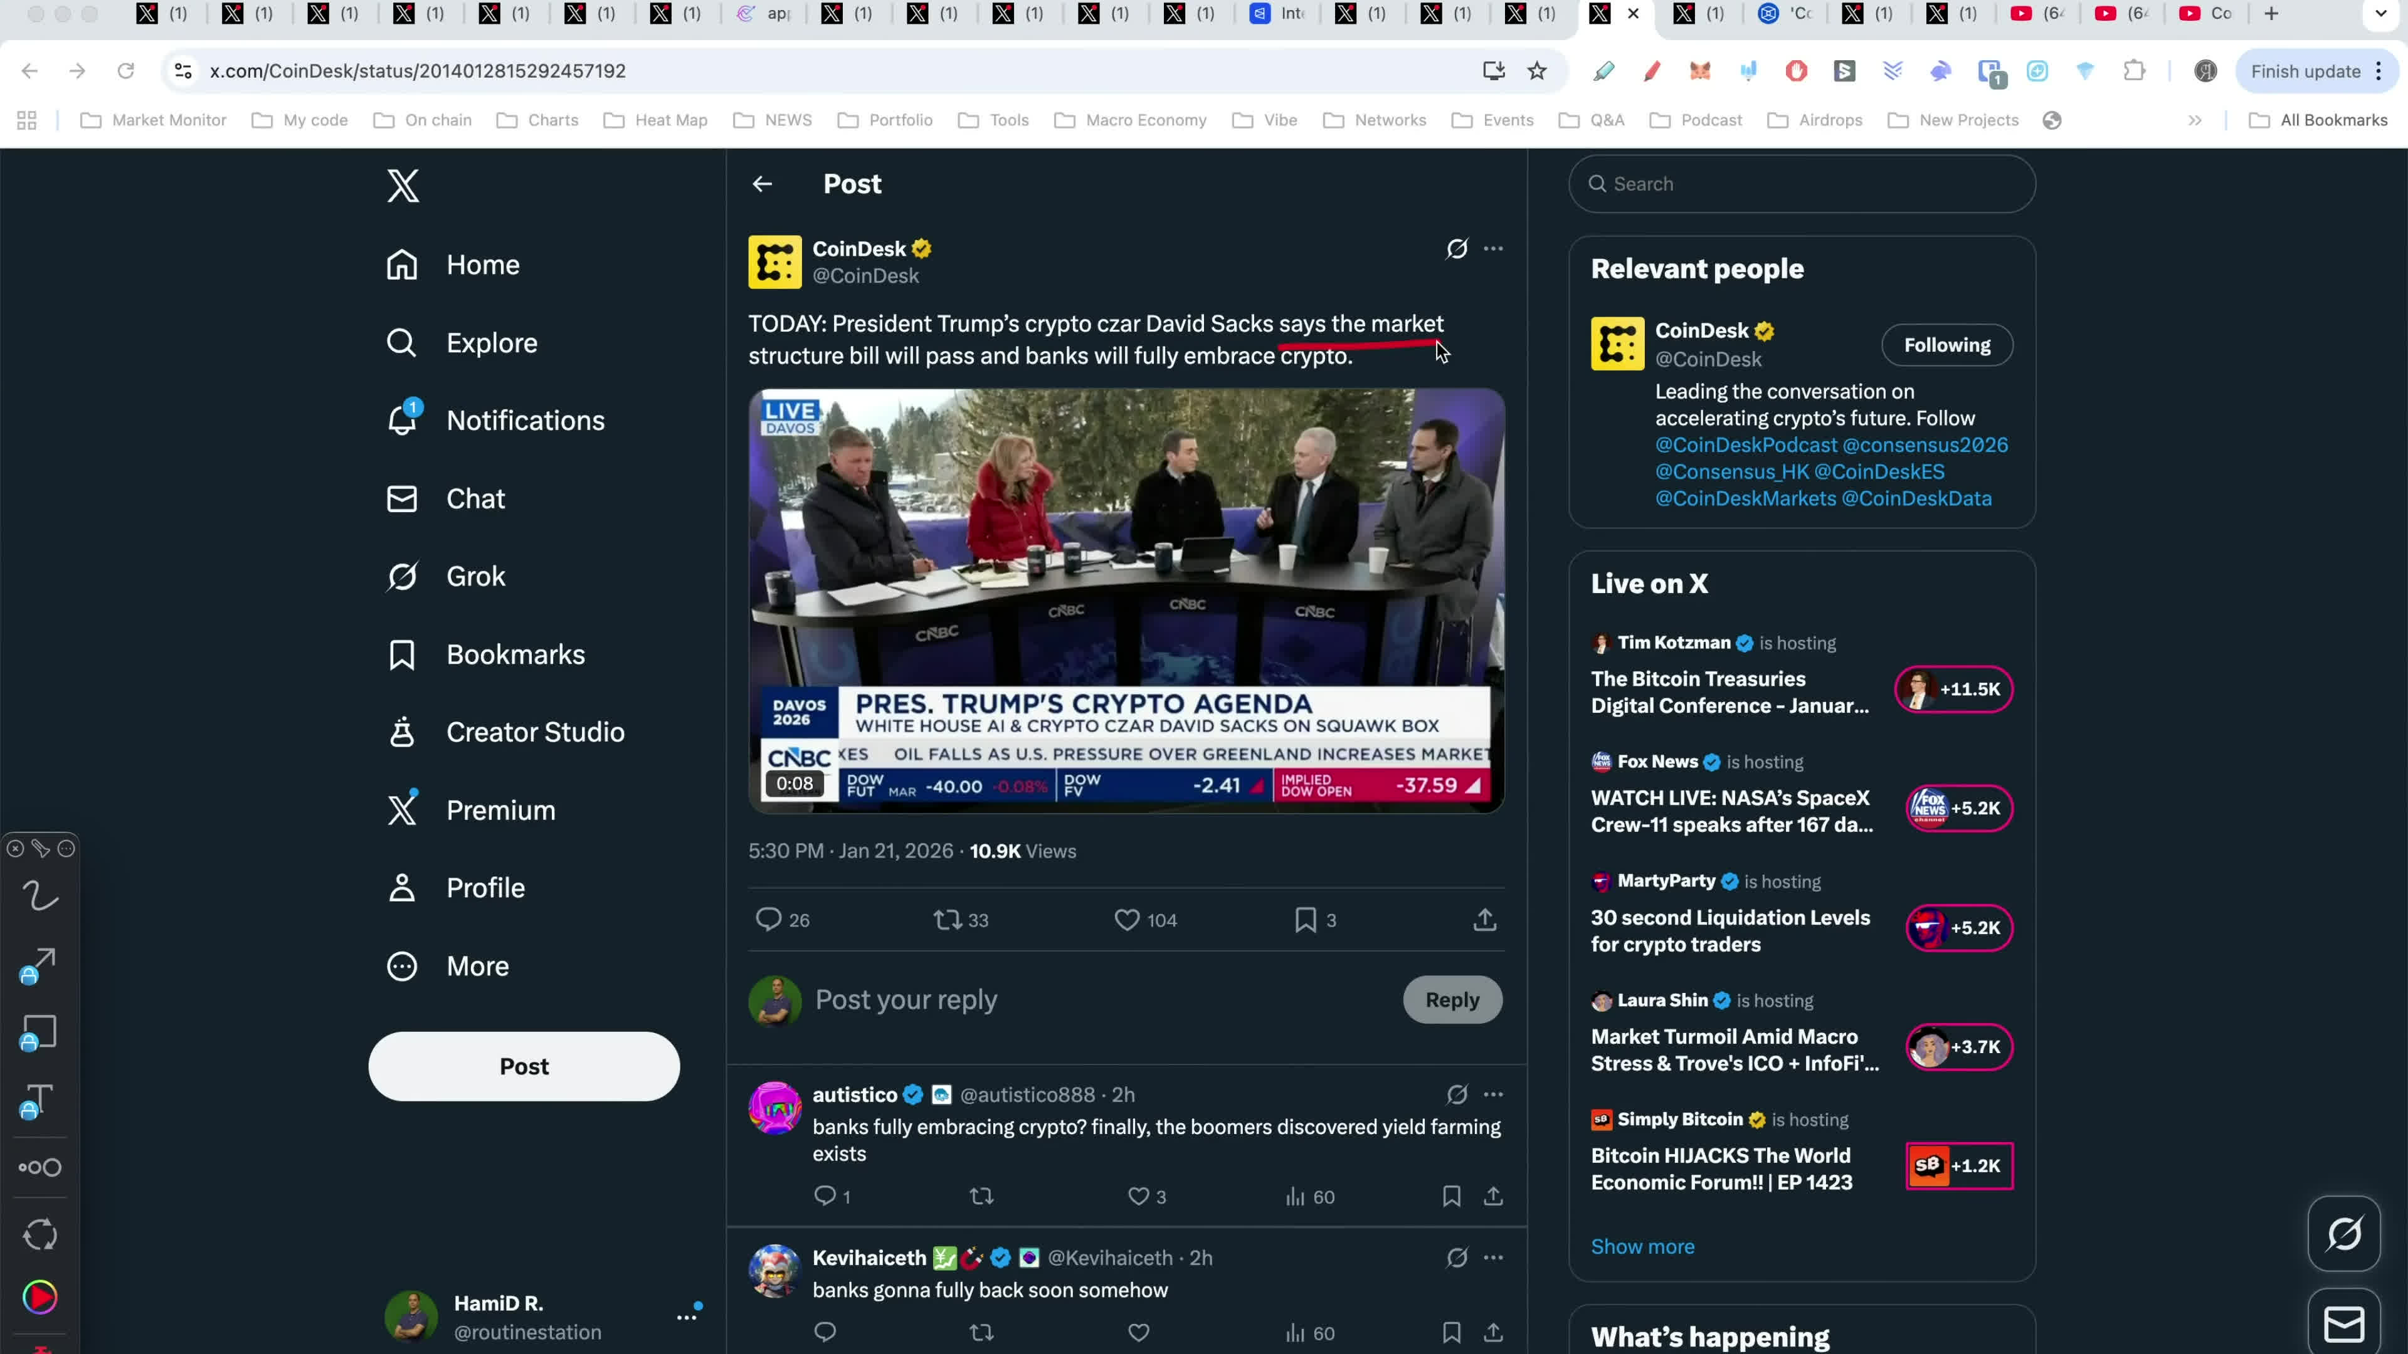This screenshot has width=2408, height=1354.
Task: Open the Charts bookmarks folder
Action: [537, 120]
